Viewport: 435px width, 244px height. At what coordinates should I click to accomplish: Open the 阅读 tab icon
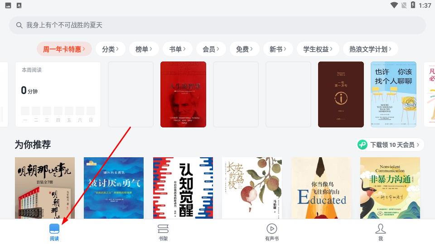(54, 229)
